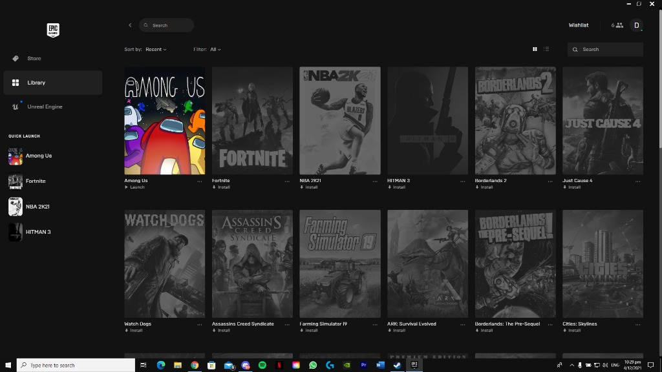Viewport: 662px width, 372px height.
Task: Click the Epic Games logo
Action: coord(53,30)
